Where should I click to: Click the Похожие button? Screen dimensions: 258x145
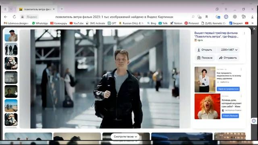pos(205,58)
